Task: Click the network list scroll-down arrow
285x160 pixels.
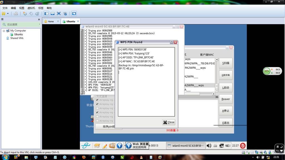Action: (217, 90)
